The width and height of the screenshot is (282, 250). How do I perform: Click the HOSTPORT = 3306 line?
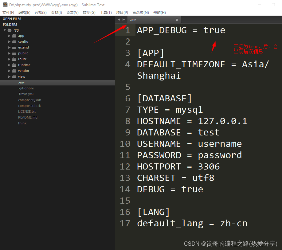coord(178,167)
